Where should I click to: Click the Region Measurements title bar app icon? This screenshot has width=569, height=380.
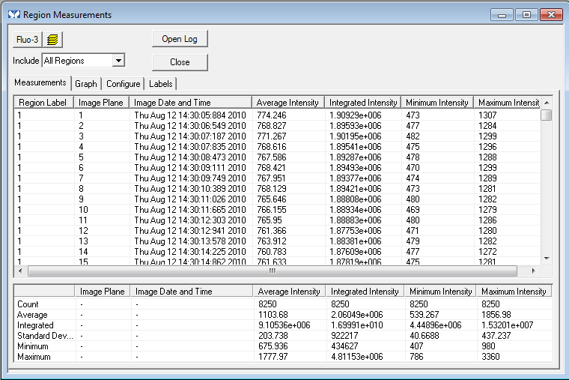pyautogui.click(x=13, y=15)
